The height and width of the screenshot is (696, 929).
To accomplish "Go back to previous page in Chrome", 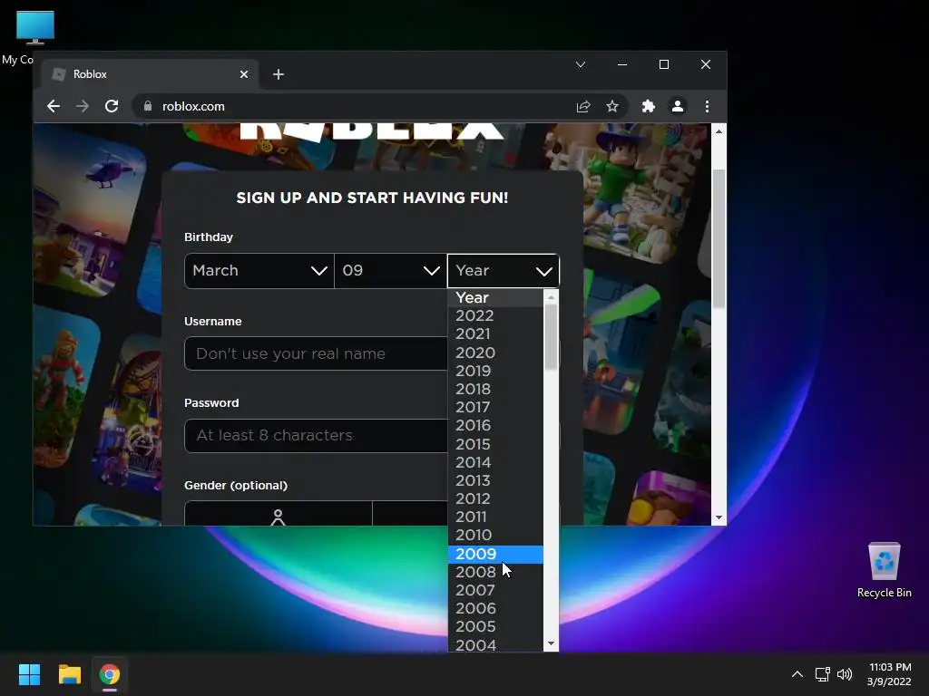I will pos(54,107).
